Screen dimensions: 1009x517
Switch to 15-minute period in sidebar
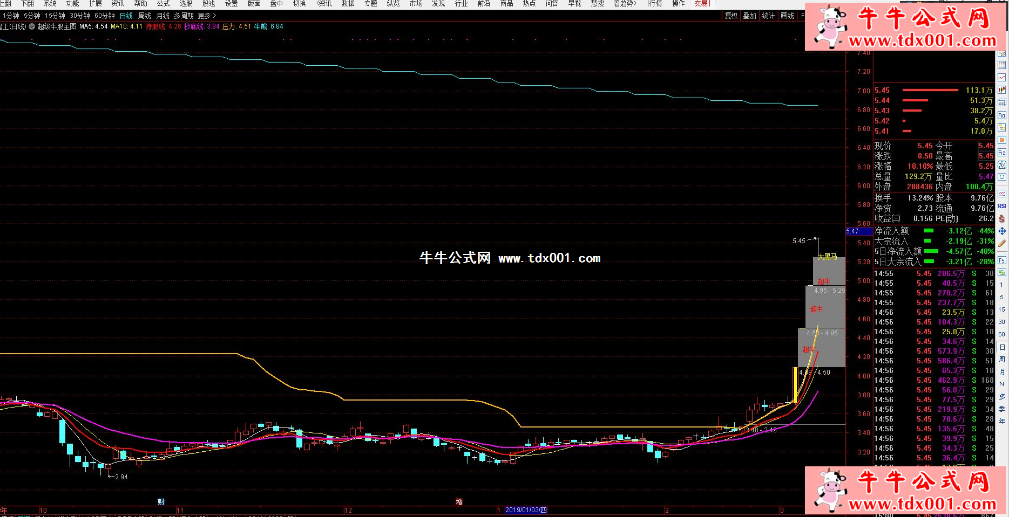point(1001,309)
